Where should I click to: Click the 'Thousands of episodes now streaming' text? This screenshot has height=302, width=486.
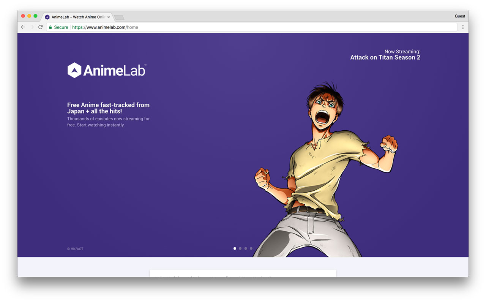tap(108, 122)
